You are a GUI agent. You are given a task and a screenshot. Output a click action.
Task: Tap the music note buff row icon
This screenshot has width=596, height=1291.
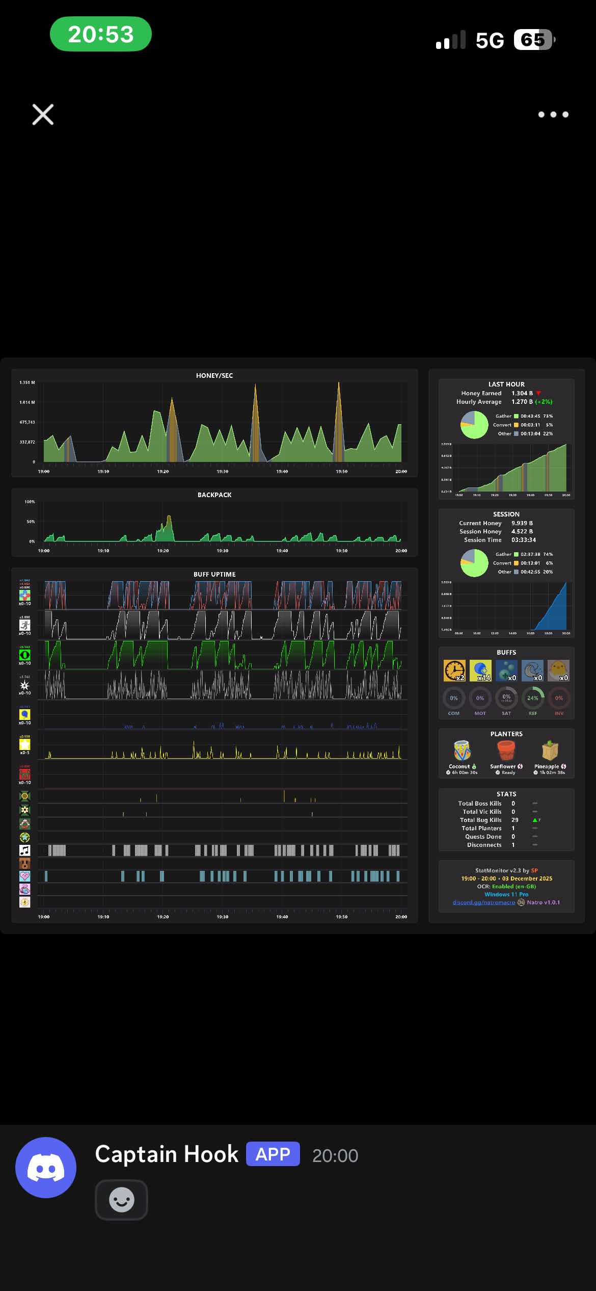(x=24, y=850)
